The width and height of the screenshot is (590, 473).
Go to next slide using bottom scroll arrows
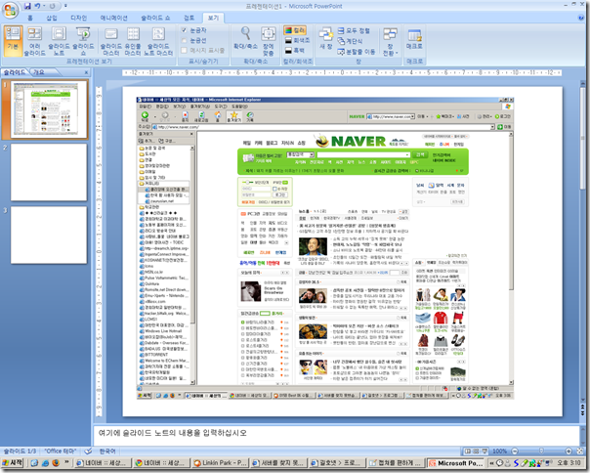click(x=582, y=412)
